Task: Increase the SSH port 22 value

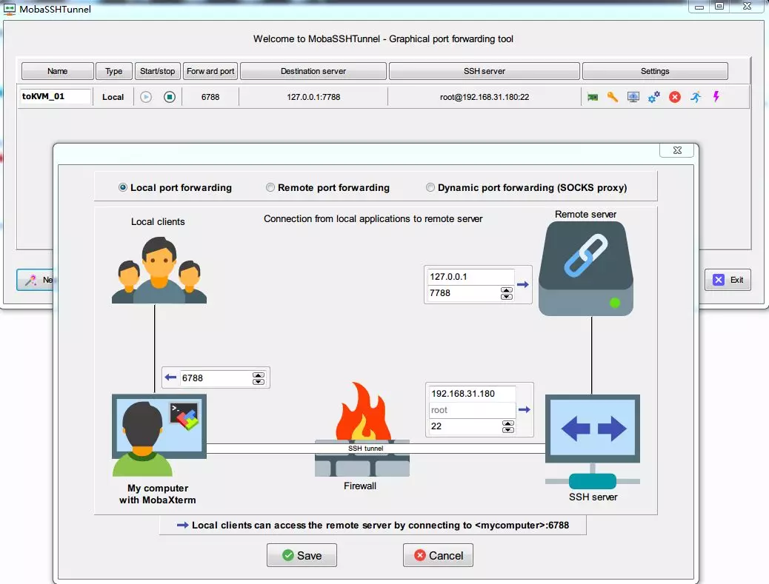Action: click(x=508, y=423)
